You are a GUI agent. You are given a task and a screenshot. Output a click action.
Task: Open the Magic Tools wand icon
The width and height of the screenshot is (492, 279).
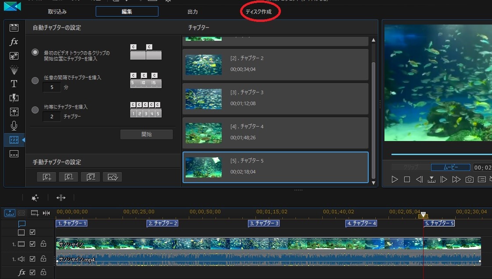tap(35, 198)
